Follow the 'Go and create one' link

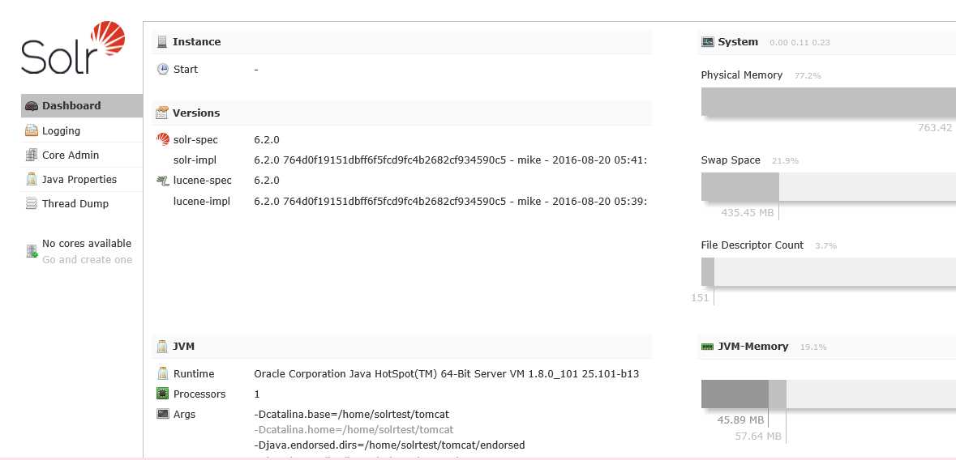tap(88, 259)
